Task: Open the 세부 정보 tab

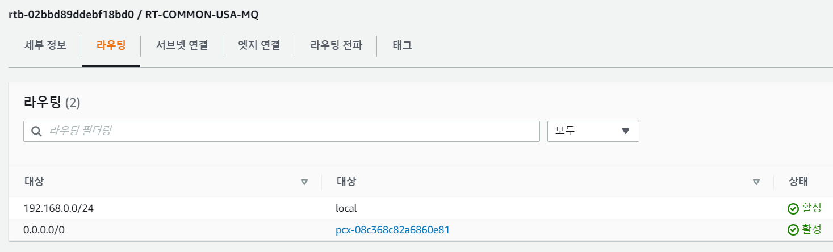Action: 45,45
